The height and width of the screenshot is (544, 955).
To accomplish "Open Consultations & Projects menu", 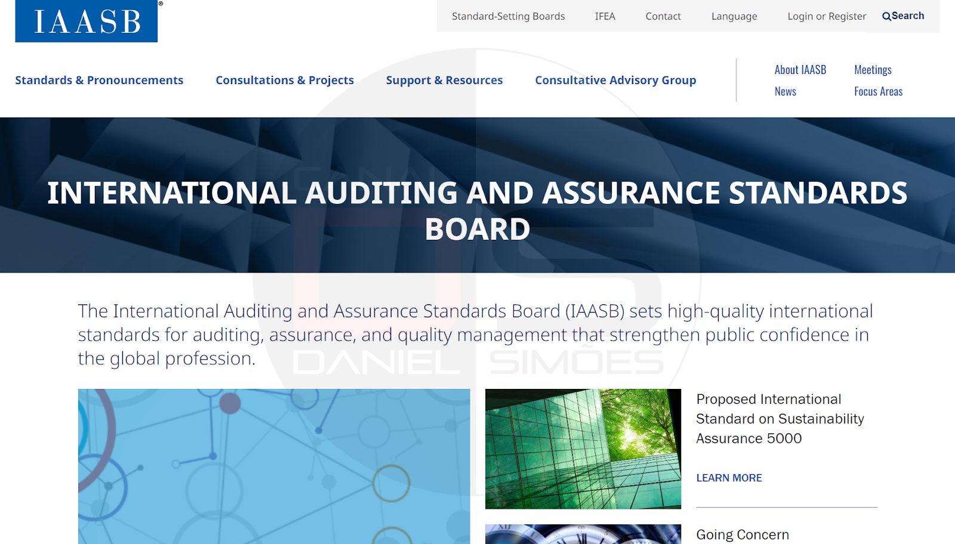I will click(x=285, y=80).
